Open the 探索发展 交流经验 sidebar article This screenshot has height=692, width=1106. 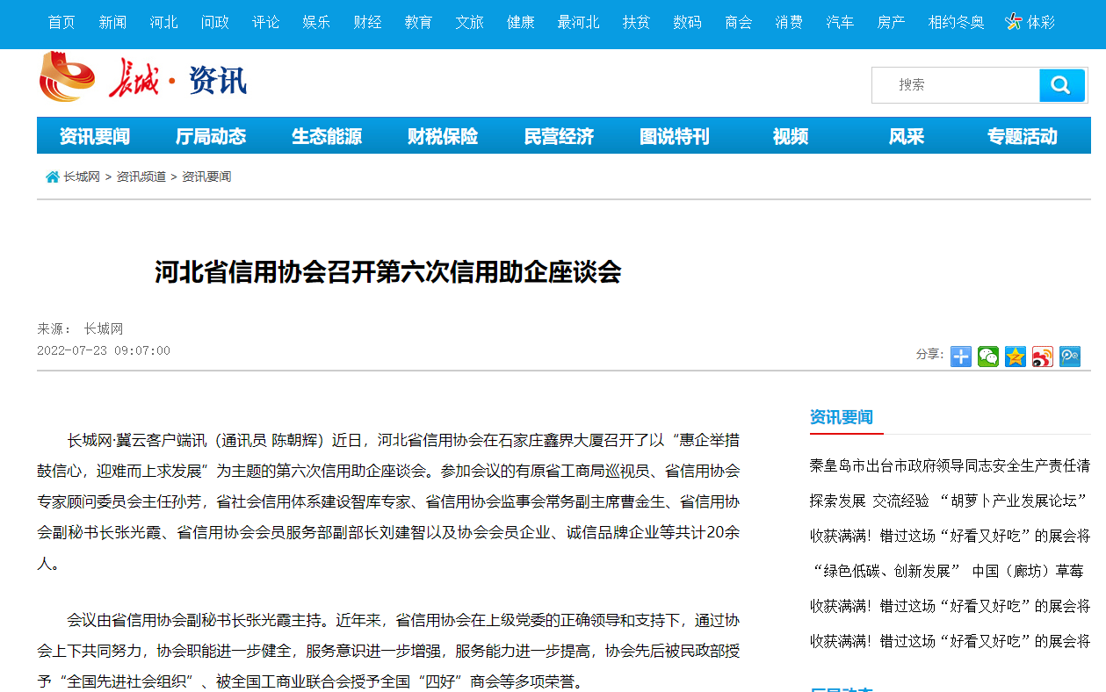[x=950, y=501]
